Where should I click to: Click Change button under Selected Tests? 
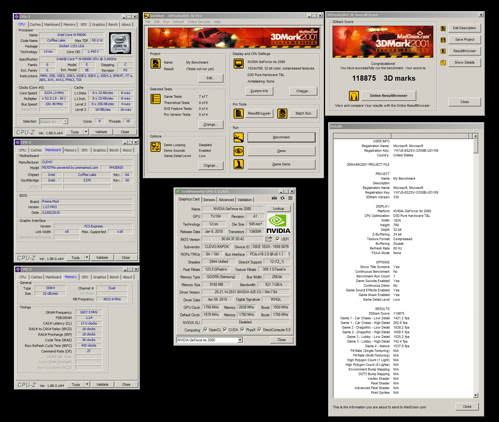point(210,125)
